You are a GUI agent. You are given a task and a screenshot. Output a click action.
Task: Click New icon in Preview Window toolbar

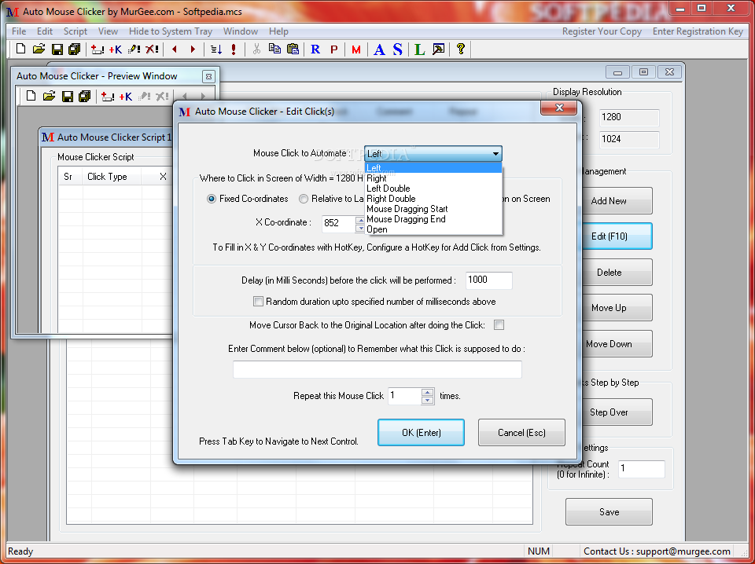(x=31, y=96)
